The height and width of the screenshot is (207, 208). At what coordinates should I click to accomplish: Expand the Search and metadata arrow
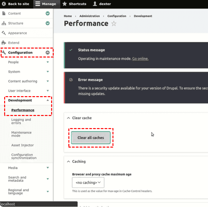click(48, 179)
